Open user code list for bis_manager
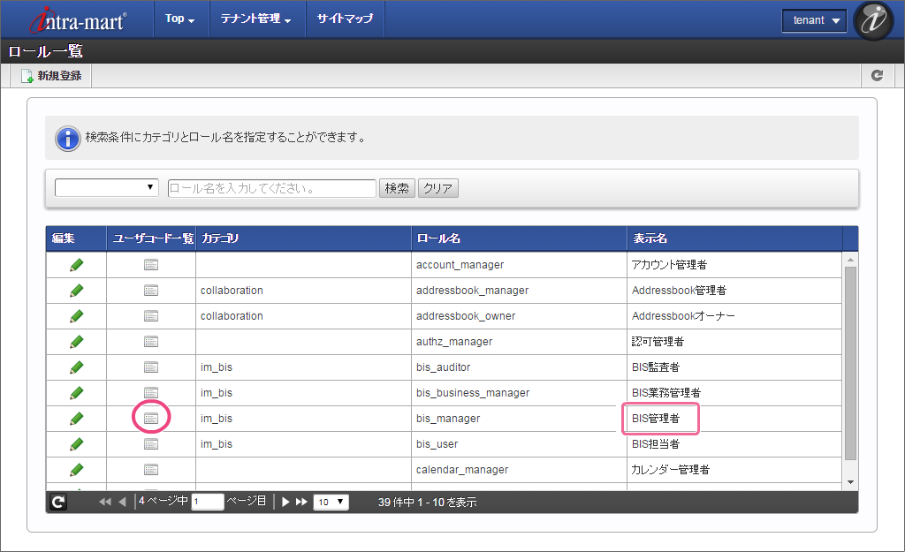Image resolution: width=905 pixels, height=552 pixels. coord(151,419)
